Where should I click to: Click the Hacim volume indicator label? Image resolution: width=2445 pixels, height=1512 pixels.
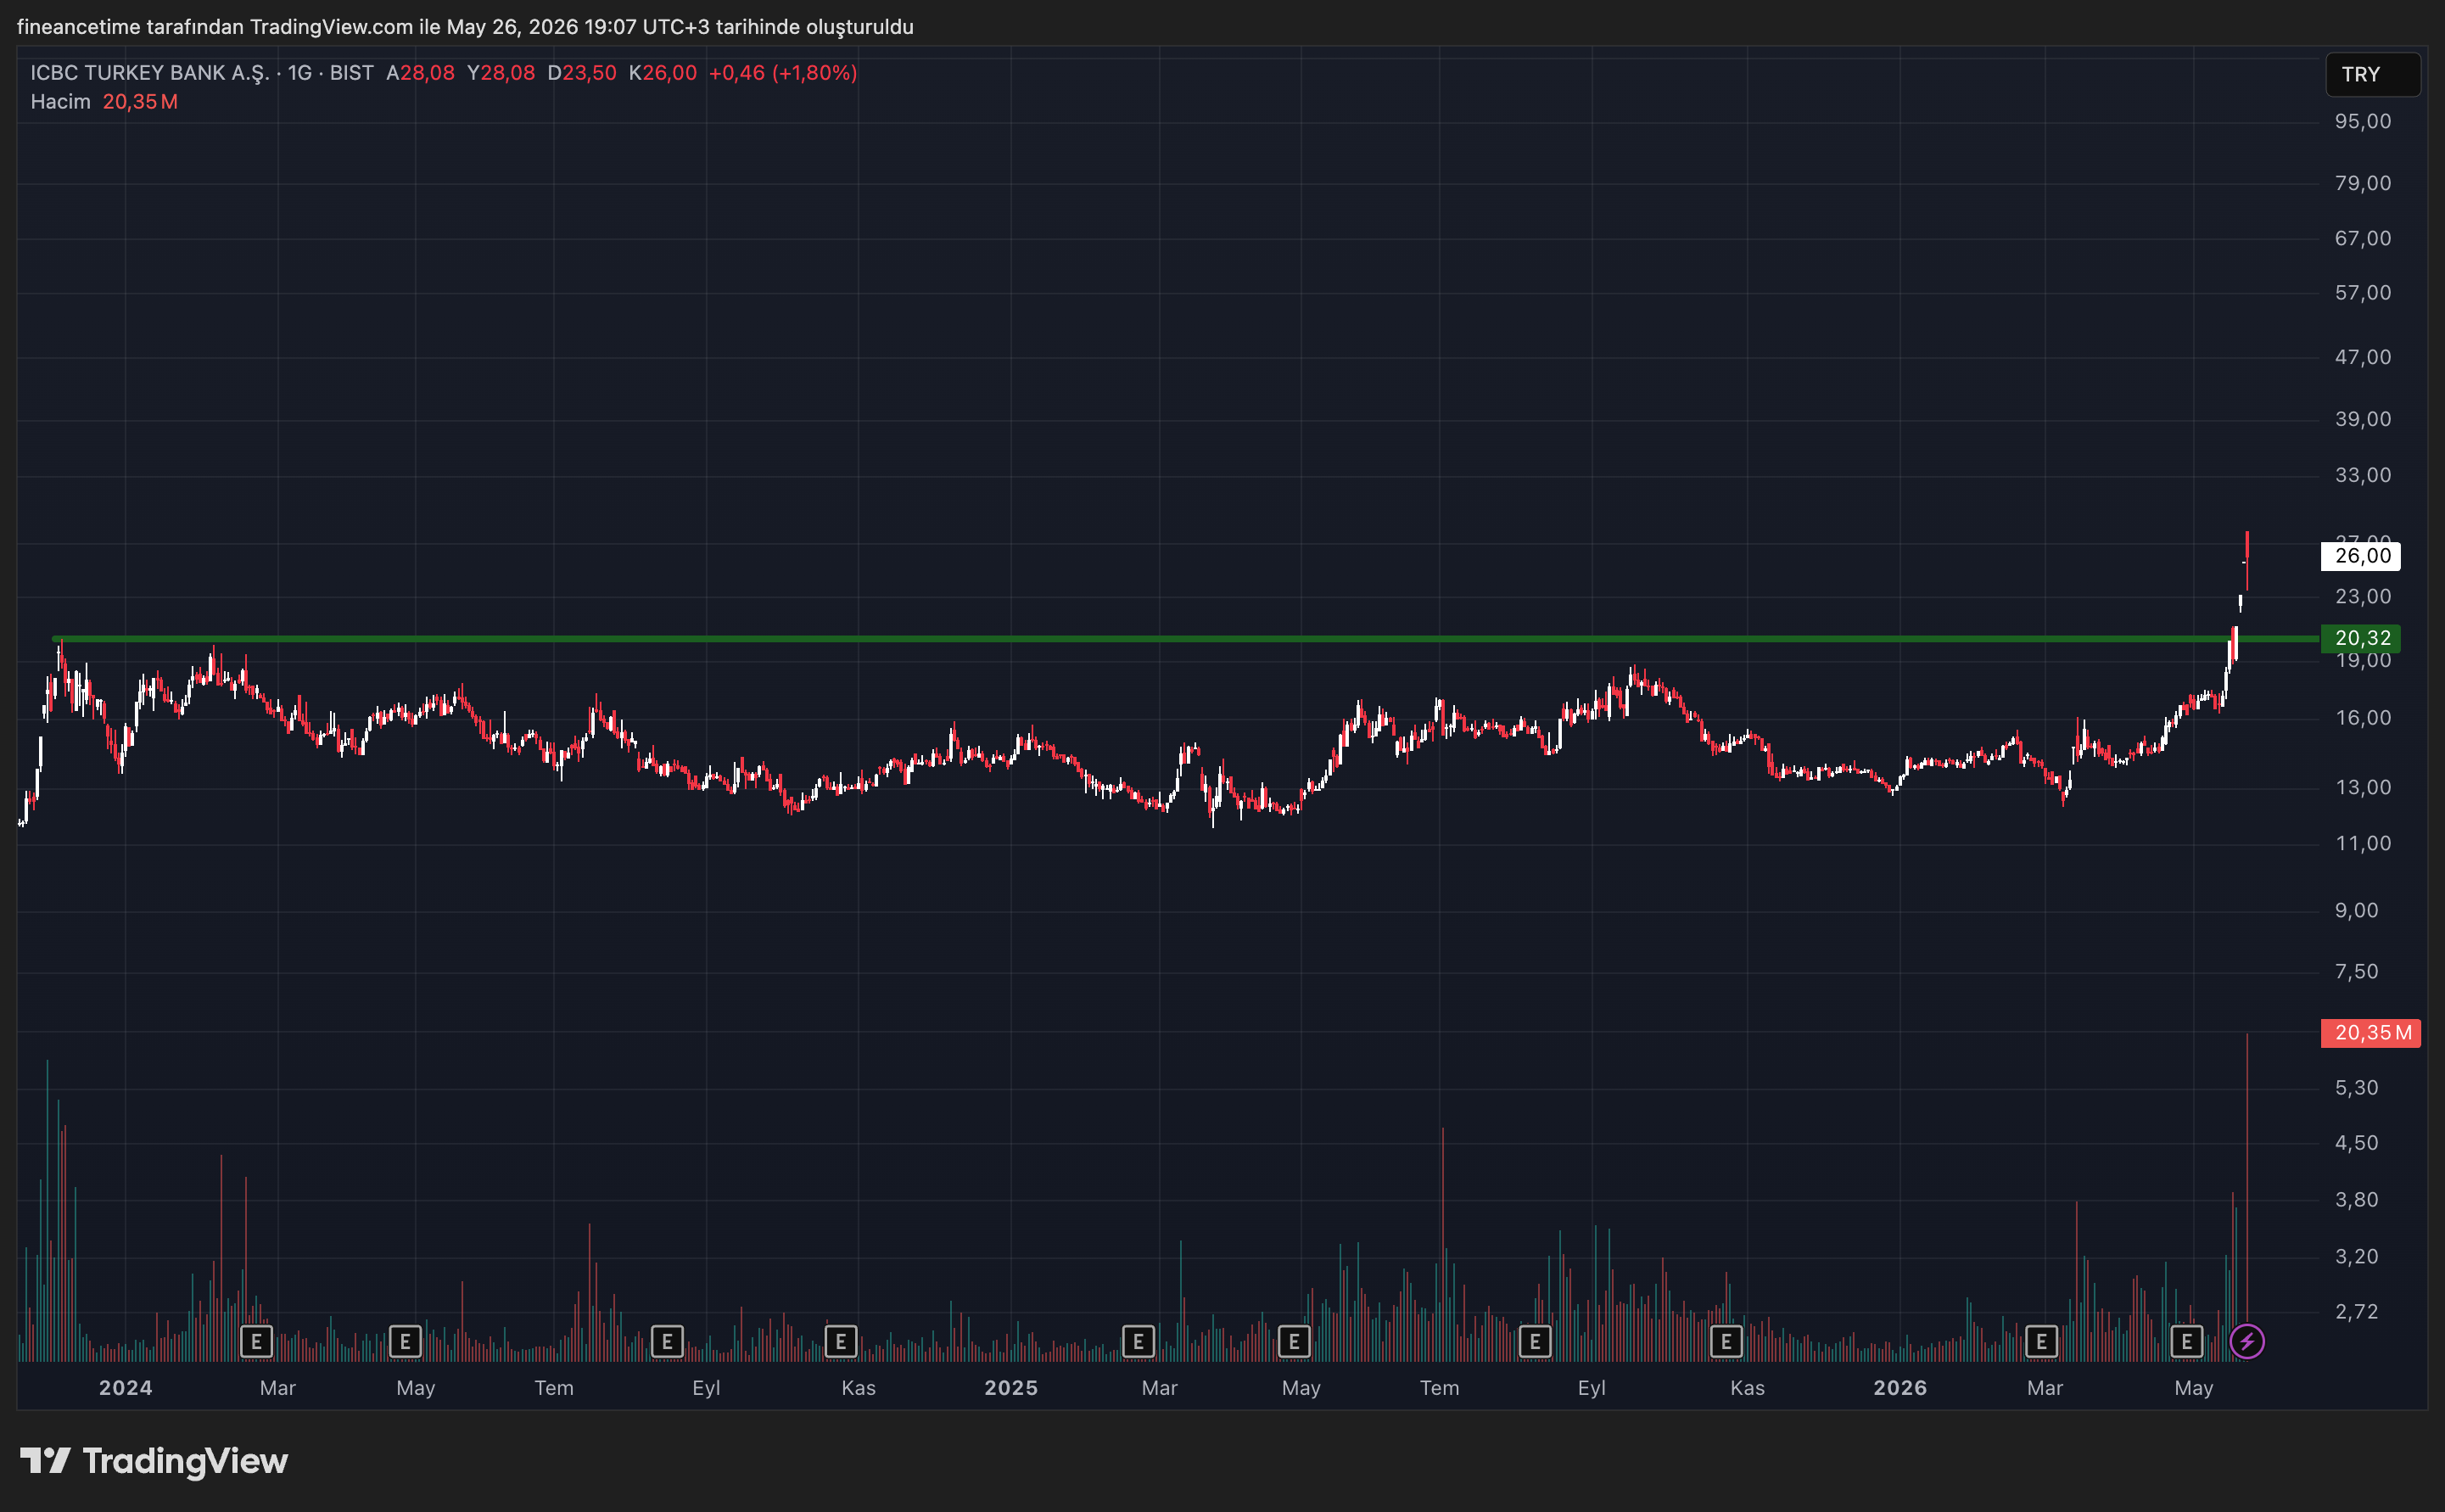60,102
